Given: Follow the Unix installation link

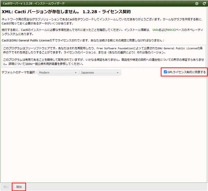Looking at the screenshot, I should (156, 30).
